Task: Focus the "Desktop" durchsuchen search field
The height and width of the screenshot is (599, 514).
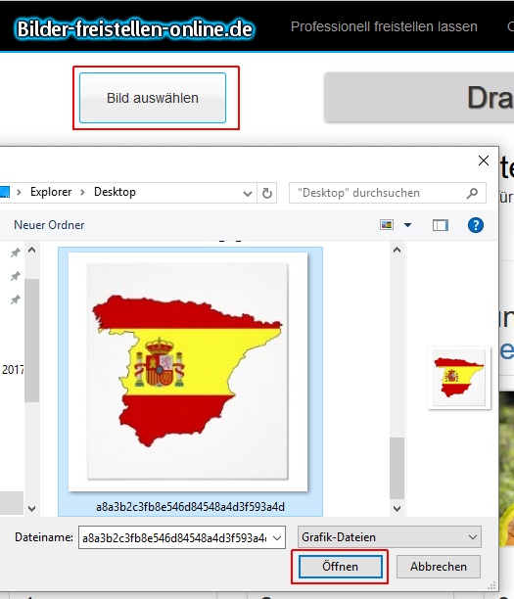Action: pyautogui.click(x=388, y=193)
